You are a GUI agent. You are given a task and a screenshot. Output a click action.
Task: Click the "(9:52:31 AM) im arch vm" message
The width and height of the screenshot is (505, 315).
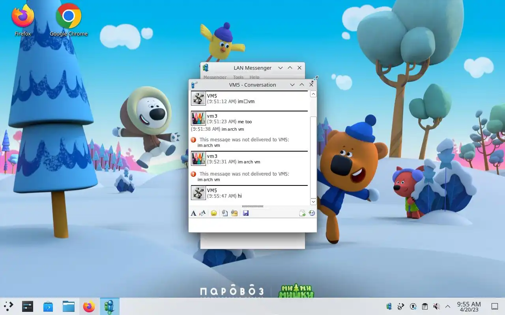[x=234, y=162]
